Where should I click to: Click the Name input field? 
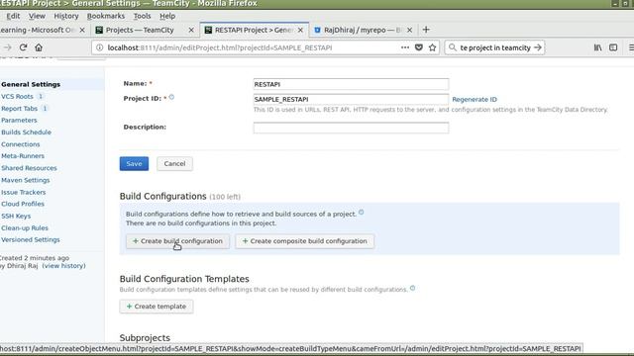351,84
